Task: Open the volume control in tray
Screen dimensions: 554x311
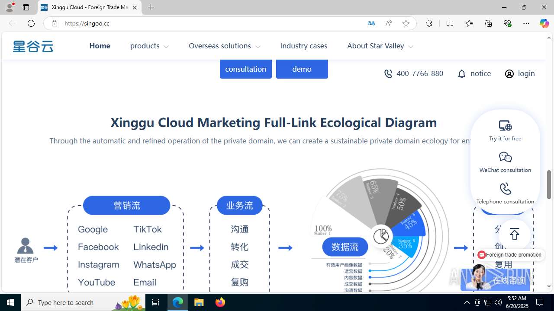Action: coord(498,302)
